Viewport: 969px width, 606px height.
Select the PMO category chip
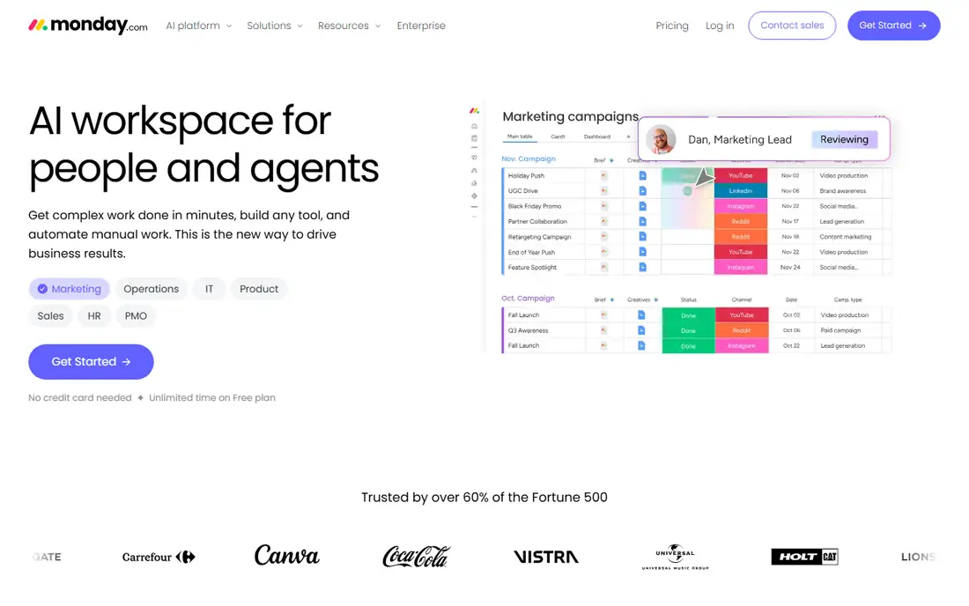coord(136,315)
